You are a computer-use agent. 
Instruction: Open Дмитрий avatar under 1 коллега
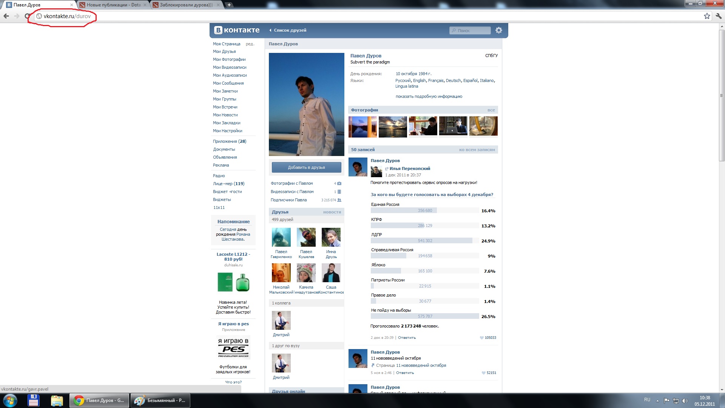tap(281, 320)
